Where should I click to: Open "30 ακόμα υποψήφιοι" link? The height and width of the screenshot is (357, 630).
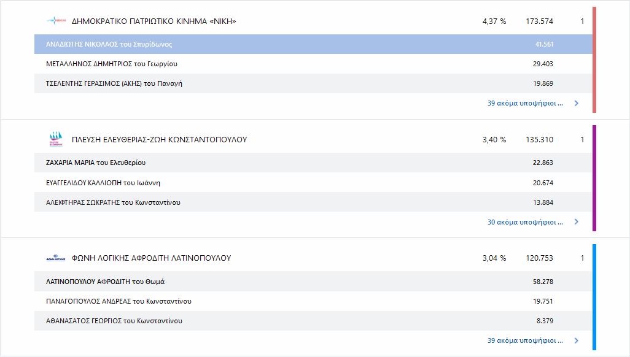(524, 222)
